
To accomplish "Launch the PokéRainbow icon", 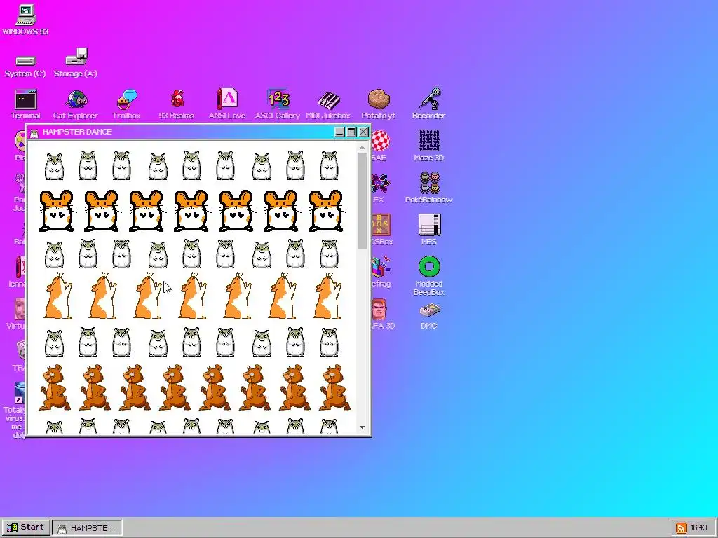I will point(428,188).
